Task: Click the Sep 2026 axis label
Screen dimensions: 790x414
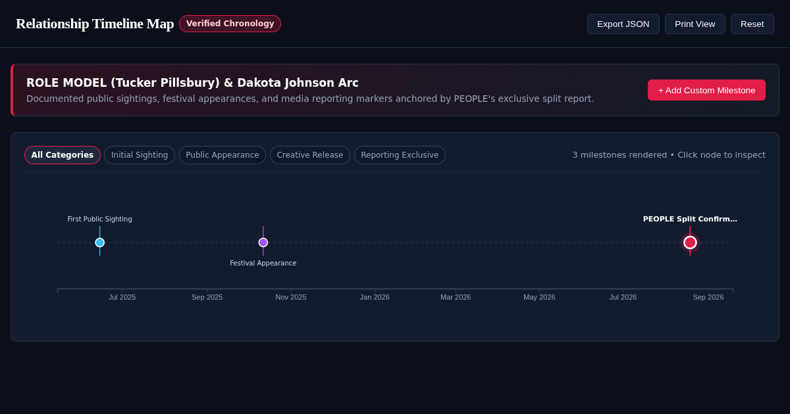Action: (x=708, y=297)
